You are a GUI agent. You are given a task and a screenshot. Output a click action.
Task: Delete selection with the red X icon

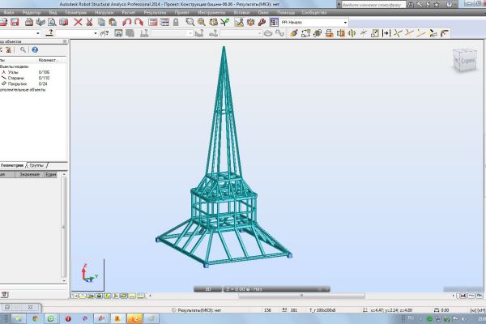(x=78, y=22)
